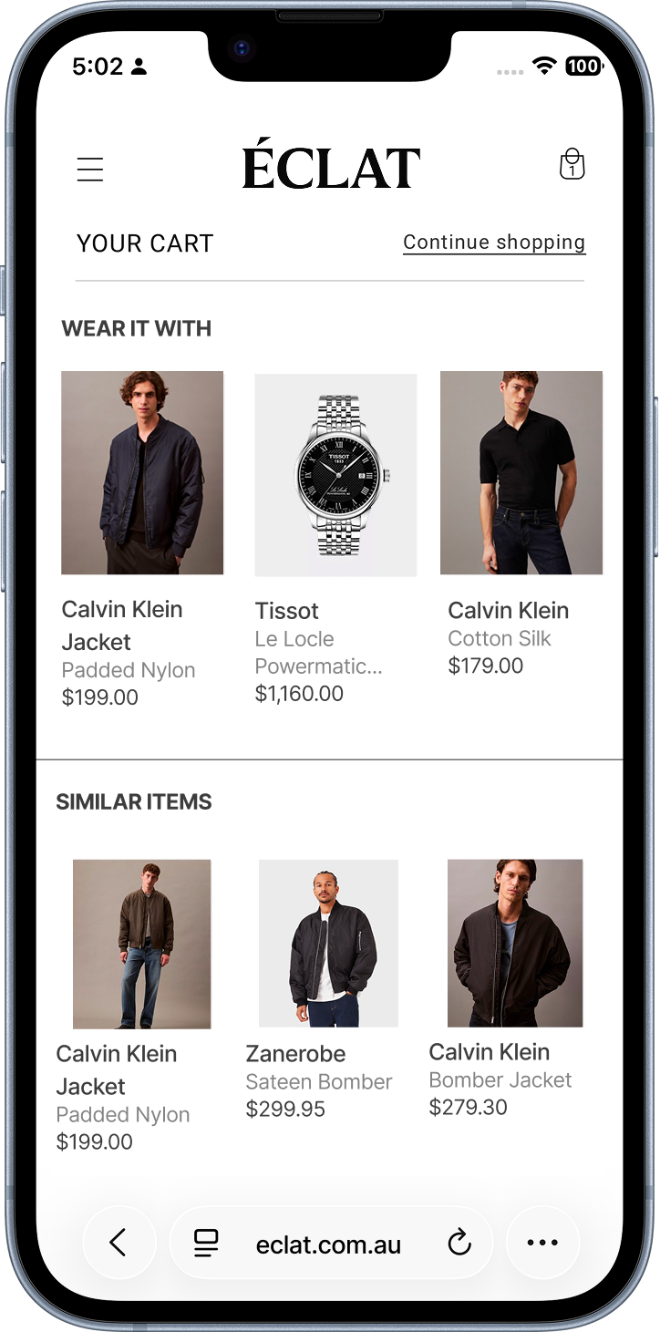Screen dimensions: 660x1332
Task: Open the page reader view icon
Action: [207, 1243]
